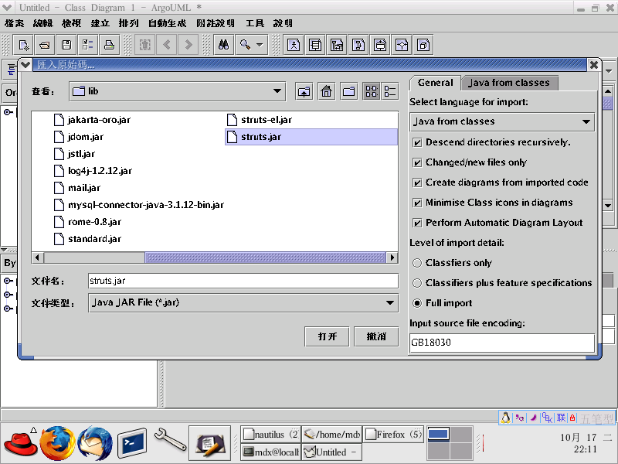Click the magnifier Zoom icon
Screen dimensions: 618x464
[245, 45]
